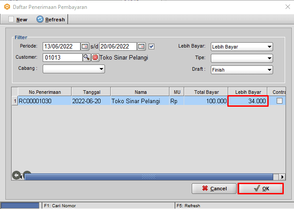
Task: Select the RC00001030 cell
Action: [44, 101]
